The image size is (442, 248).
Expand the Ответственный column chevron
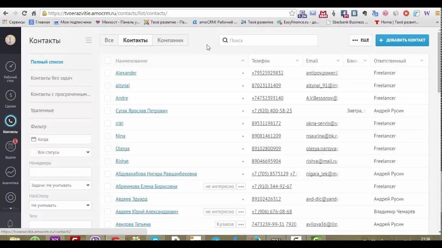422,61
